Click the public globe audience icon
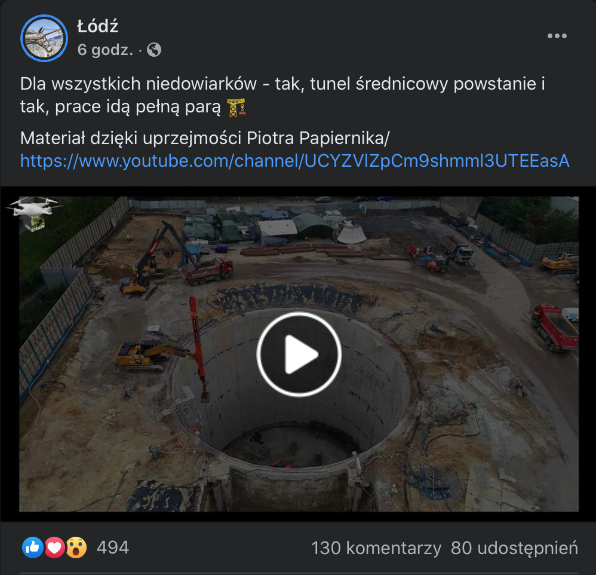The image size is (596, 575). pos(154,50)
